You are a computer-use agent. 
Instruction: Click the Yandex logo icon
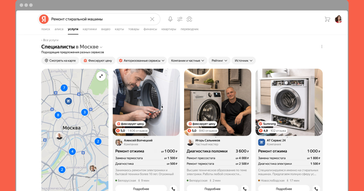click(44, 19)
